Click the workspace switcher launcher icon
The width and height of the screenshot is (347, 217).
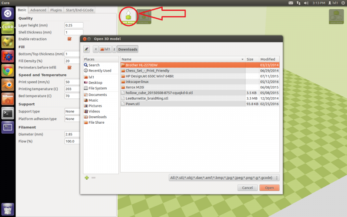(8, 127)
